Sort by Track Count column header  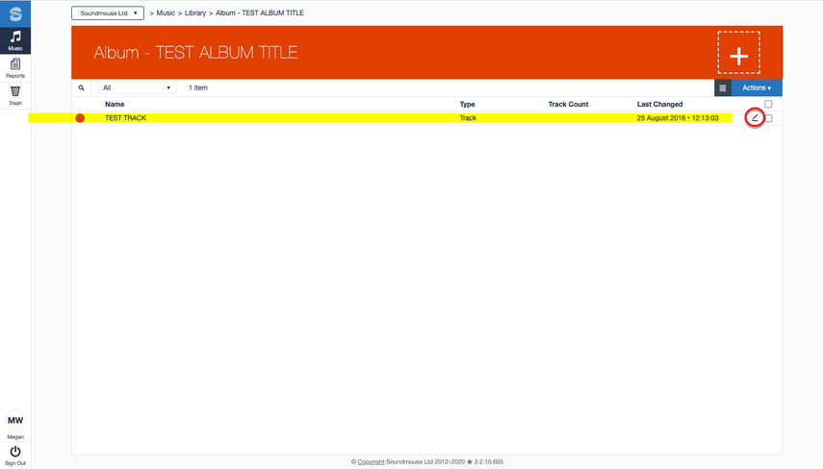tap(569, 105)
